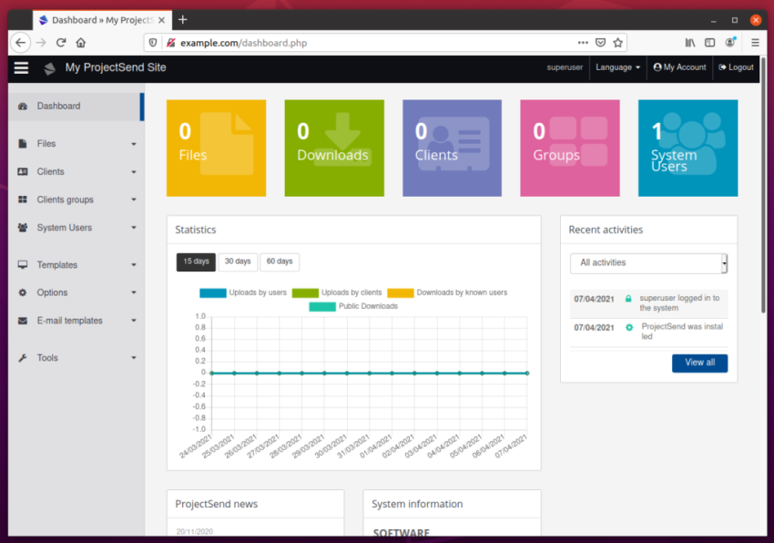Screen dimensions: 774x543
Task: Expand the Clients sidebar submenu
Action: [134, 172]
